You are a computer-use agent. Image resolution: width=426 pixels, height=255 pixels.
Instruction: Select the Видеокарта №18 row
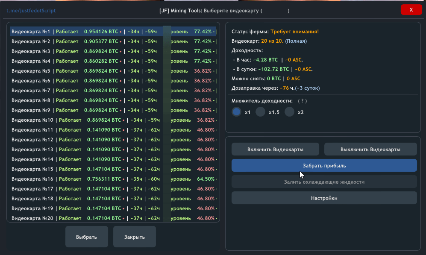coord(114,199)
